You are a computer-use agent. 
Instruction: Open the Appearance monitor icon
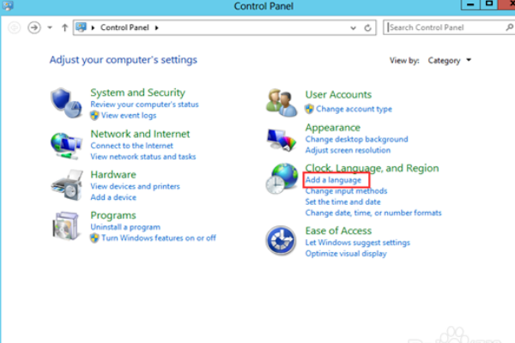282,137
